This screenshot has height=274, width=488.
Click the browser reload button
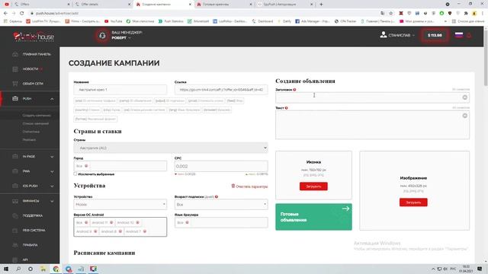coord(22,14)
